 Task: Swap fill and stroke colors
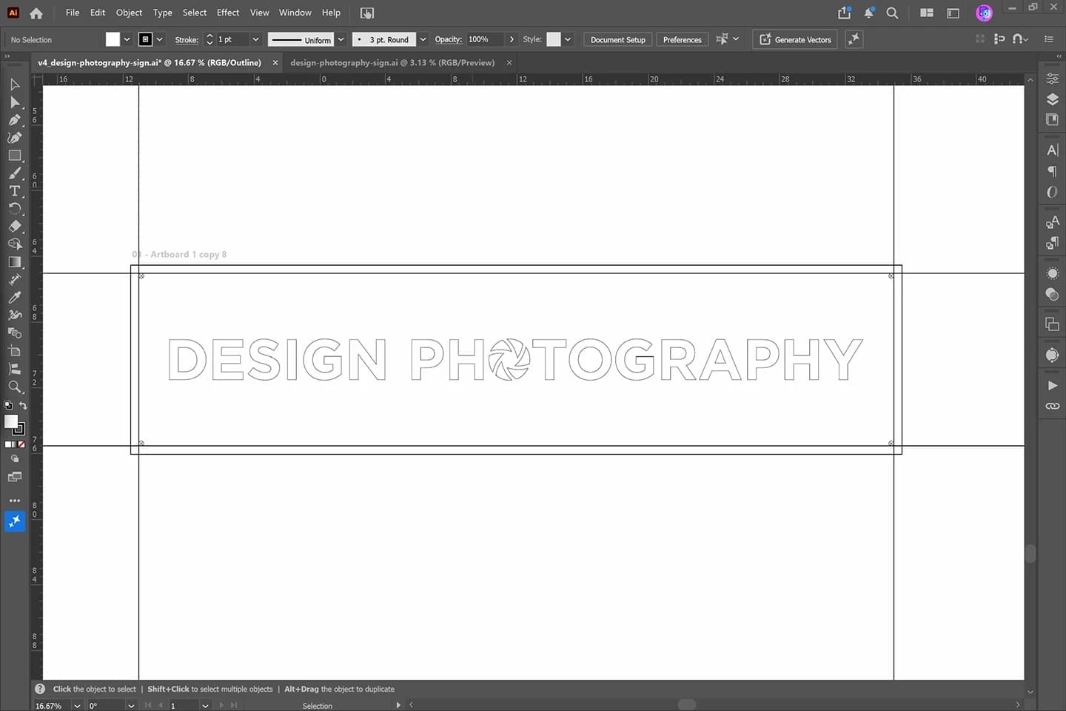(23, 406)
